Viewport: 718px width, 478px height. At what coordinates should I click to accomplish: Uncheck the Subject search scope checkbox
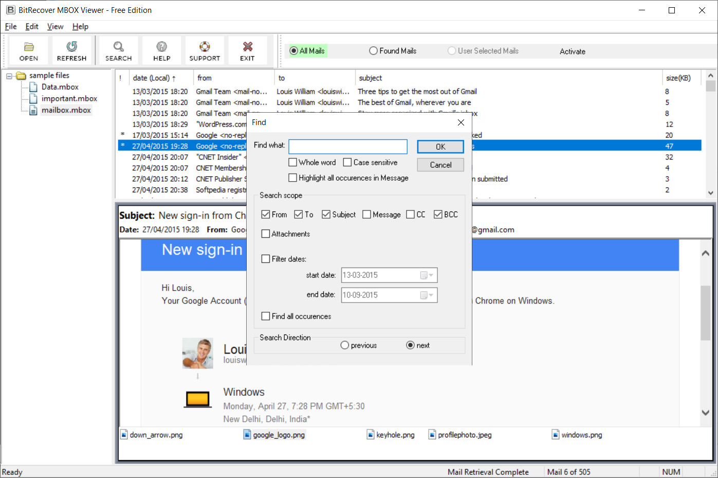coord(326,215)
